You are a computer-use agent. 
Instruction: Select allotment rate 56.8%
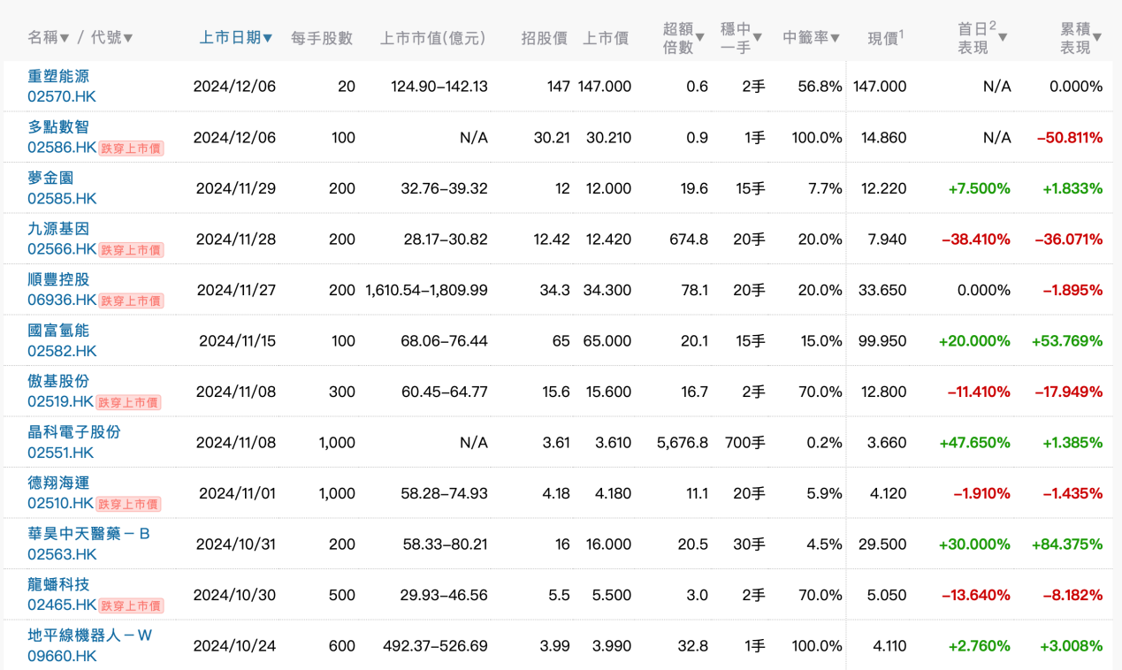821,87
